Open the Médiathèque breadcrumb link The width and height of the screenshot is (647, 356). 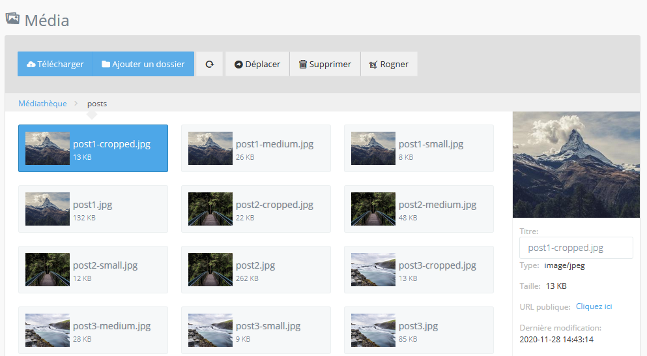pyautogui.click(x=42, y=104)
